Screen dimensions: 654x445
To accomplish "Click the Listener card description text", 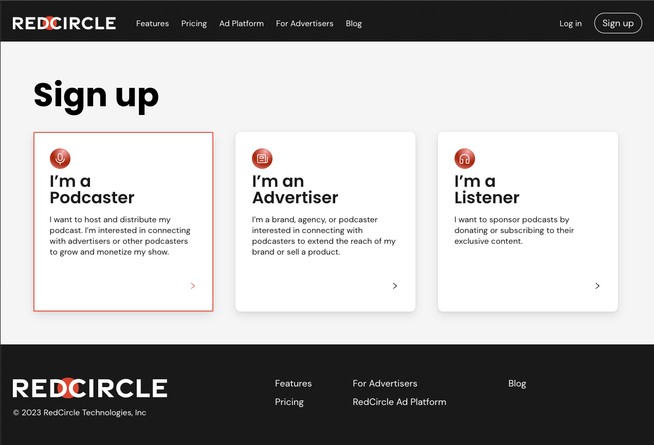I will pos(514,230).
